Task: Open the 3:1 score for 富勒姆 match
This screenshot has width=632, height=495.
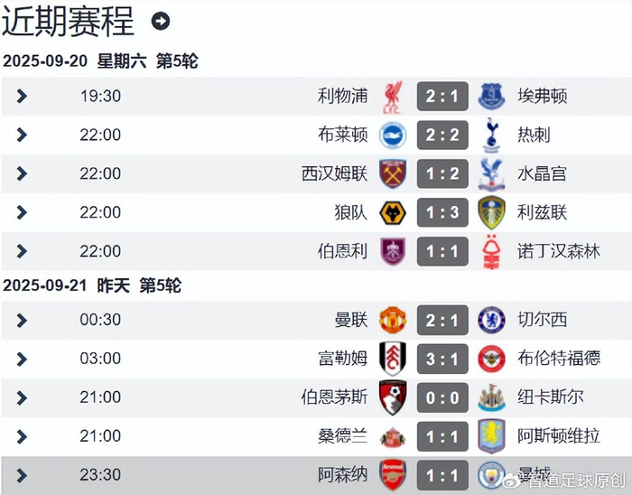Action: point(442,359)
